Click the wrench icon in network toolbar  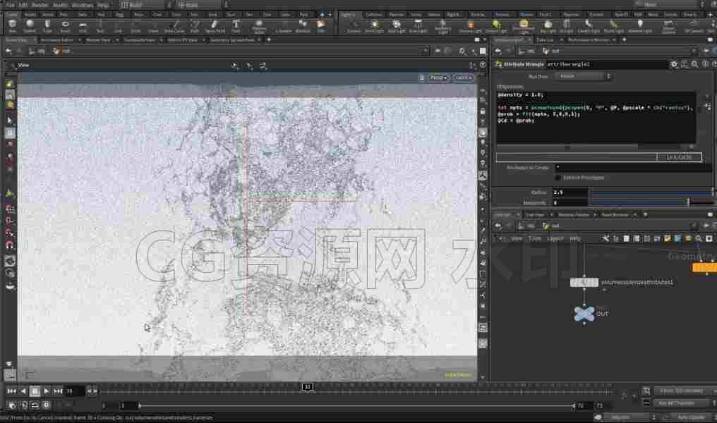tap(606, 238)
